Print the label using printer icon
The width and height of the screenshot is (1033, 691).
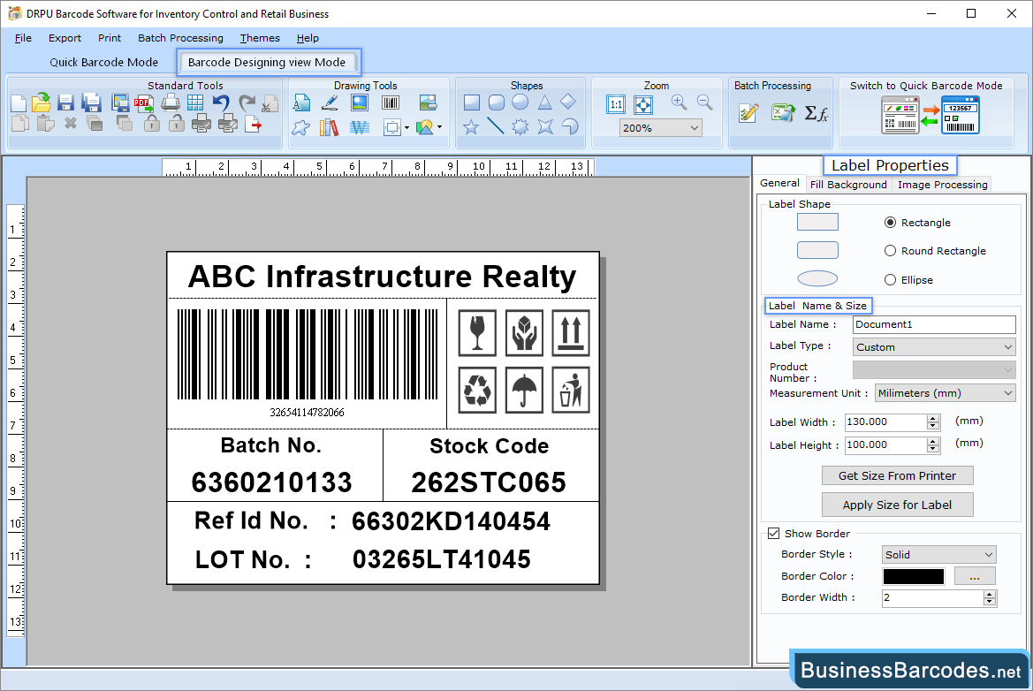(171, 103)
